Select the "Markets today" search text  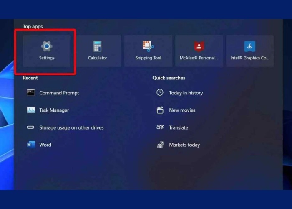184,145
